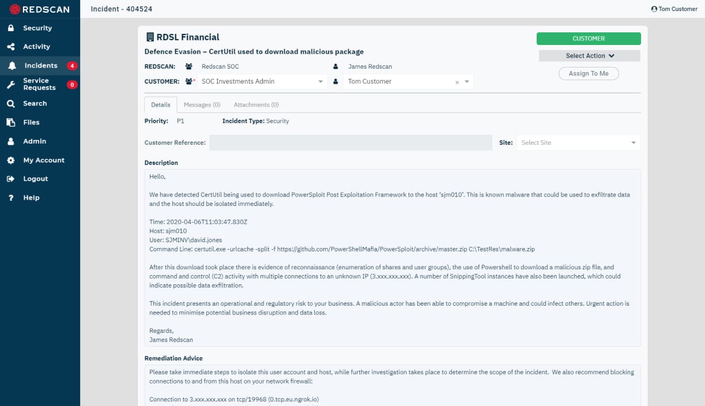Click the RDSL Financial heading
This screenshot has width=705, height=406.
tap(188, 37)
